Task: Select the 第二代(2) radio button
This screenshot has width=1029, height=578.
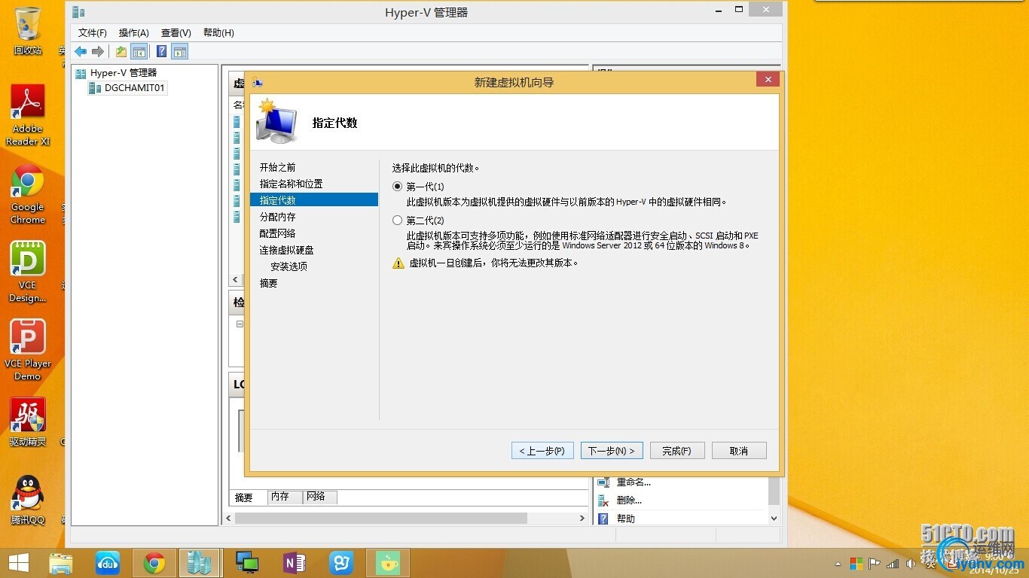Action: click(398, 221)
